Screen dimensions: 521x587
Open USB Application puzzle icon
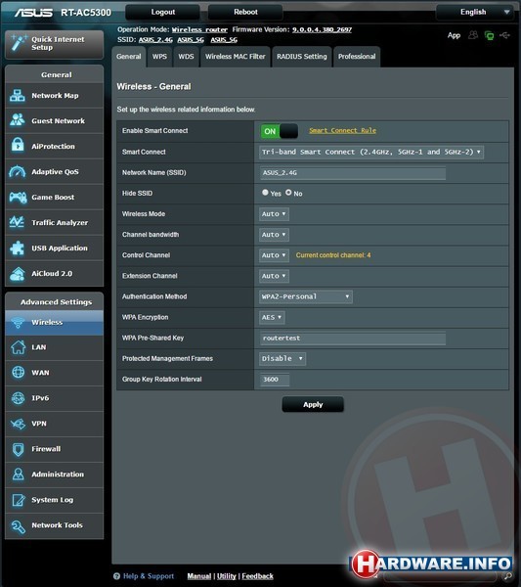tap(18, 248)
